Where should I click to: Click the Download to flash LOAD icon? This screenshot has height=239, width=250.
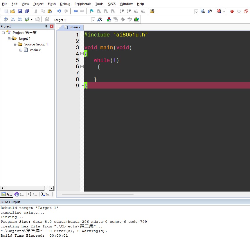click(47, 20)
